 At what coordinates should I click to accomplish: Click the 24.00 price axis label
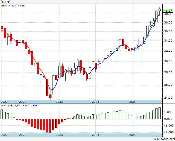(x=168, y=98)
